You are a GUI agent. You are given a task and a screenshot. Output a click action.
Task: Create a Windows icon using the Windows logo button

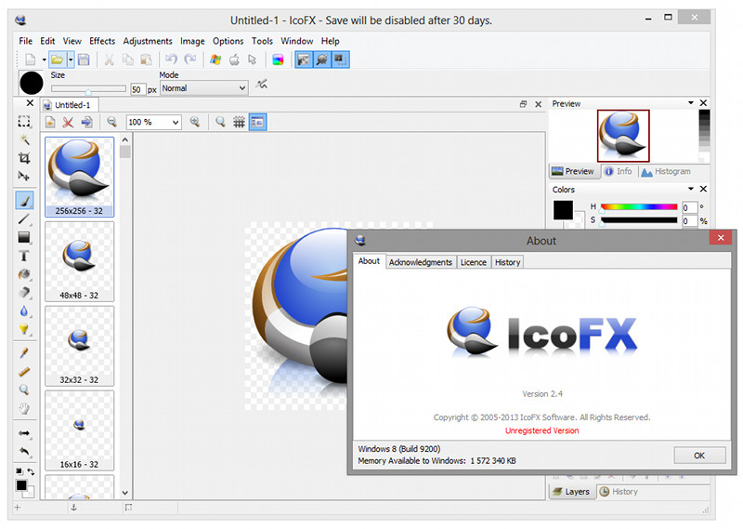[x=215, y=60]
